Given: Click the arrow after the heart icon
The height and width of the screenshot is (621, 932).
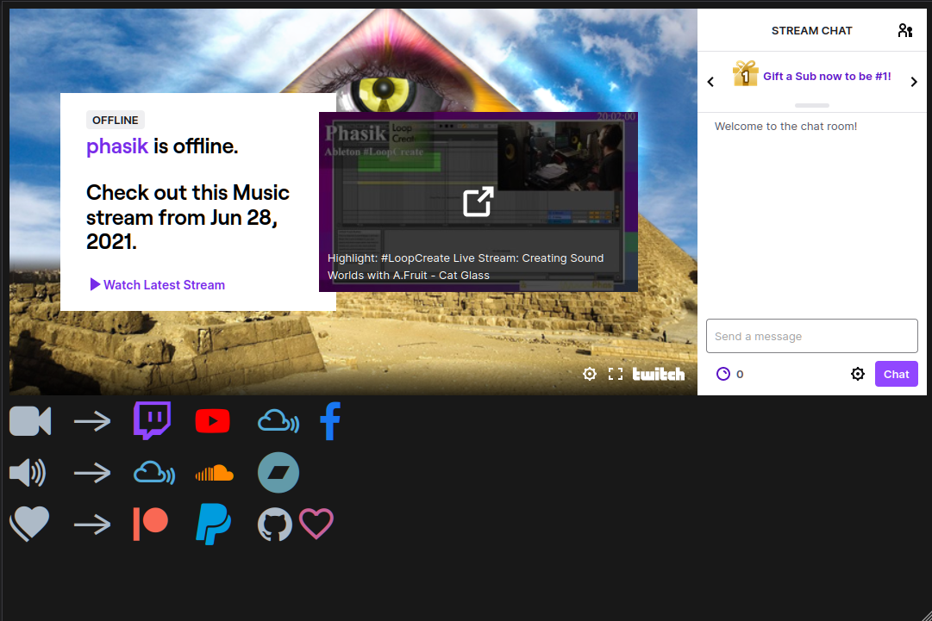Looking at the screenshot, I should (x=92, y=525).
